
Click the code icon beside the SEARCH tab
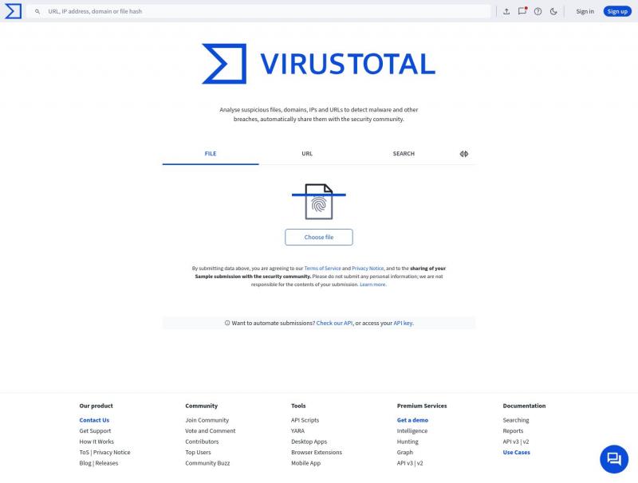point(464,154)
